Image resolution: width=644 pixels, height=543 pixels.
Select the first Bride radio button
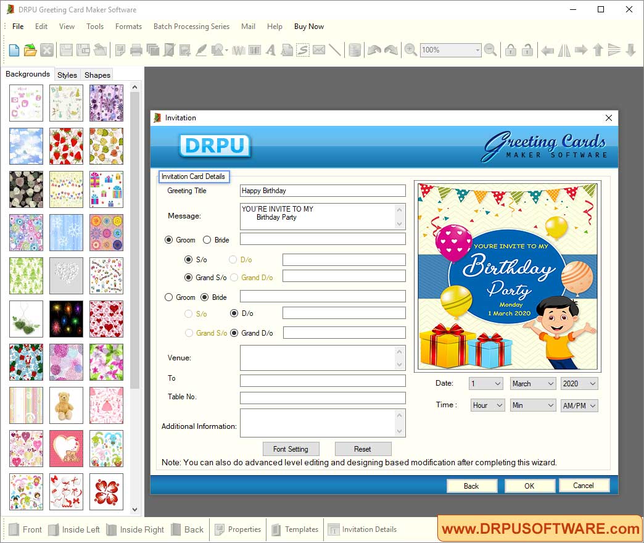tap(207, 240)
